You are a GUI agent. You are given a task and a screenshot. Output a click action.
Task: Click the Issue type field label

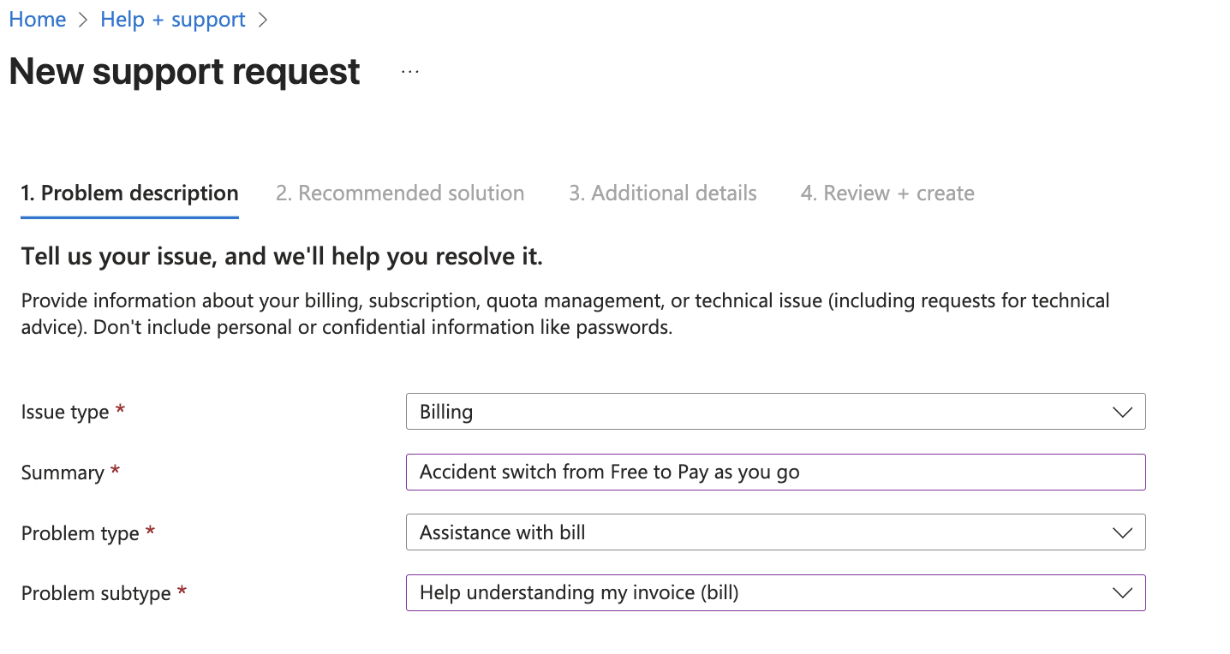(65, 413)
